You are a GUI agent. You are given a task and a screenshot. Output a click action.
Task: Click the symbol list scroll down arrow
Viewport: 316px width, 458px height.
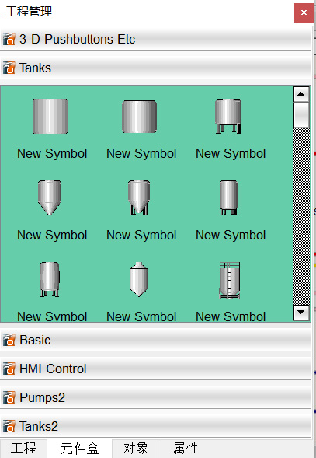[301, 313]
